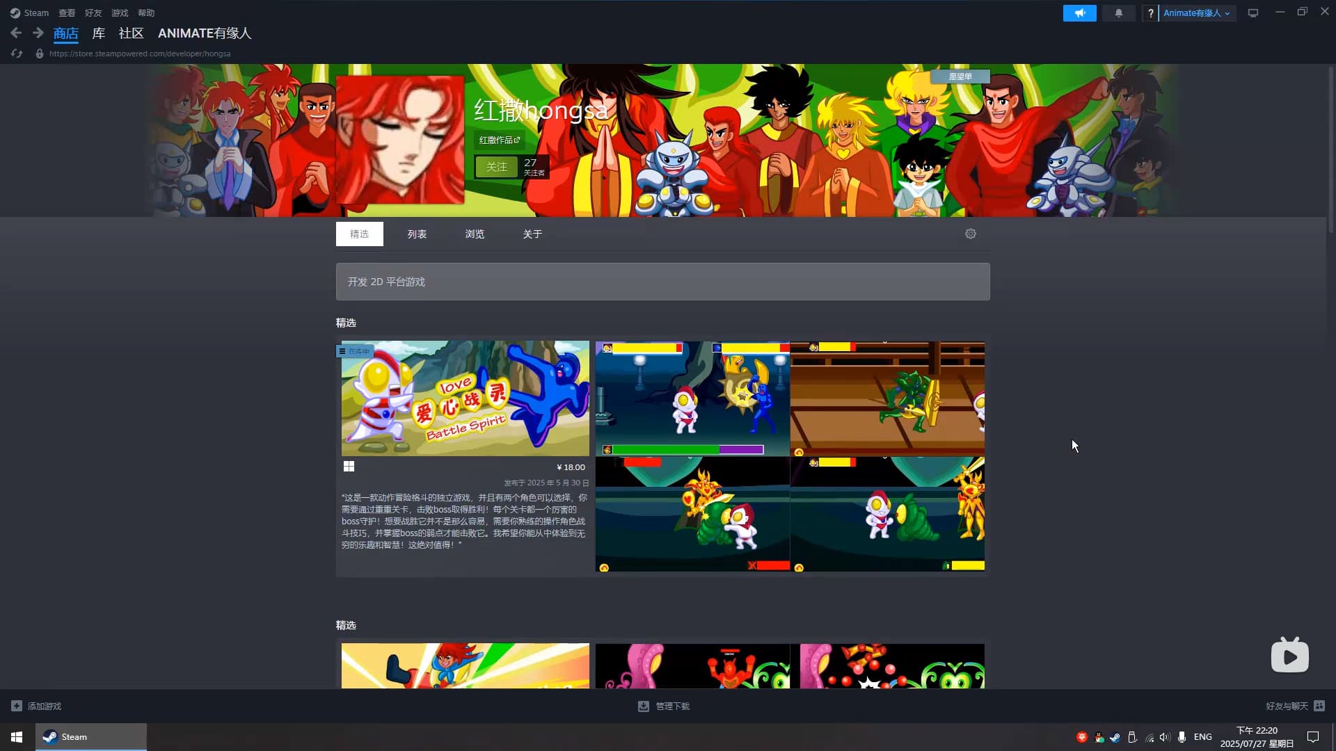Open network status tray icon

[x=1149, y=737]
